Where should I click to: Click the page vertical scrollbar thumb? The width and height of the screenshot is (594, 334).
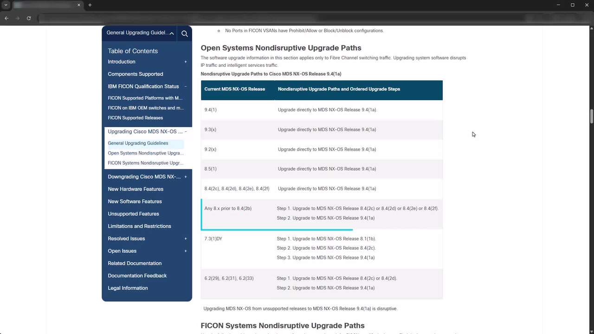(x=591, y=116)
